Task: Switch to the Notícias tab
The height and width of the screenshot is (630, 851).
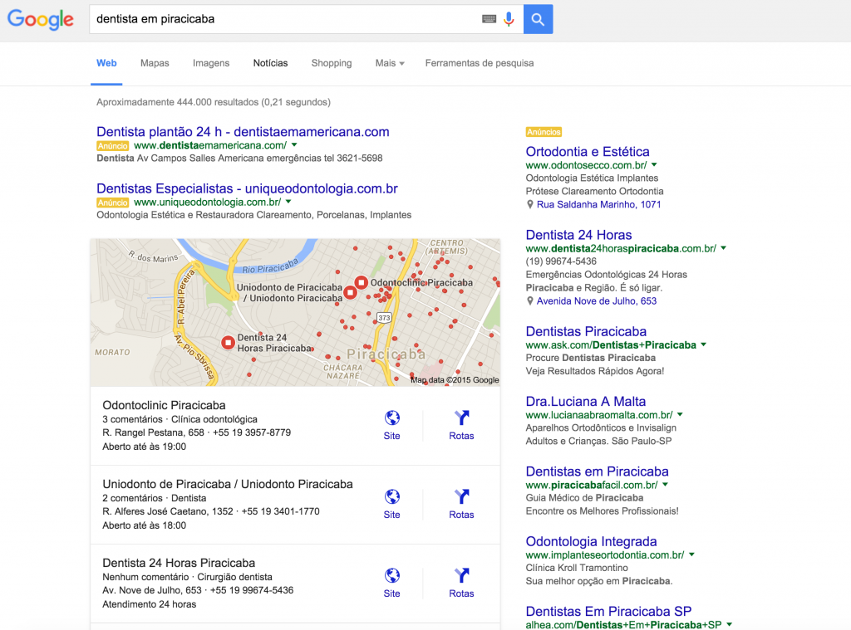Action: click(270, 63)
